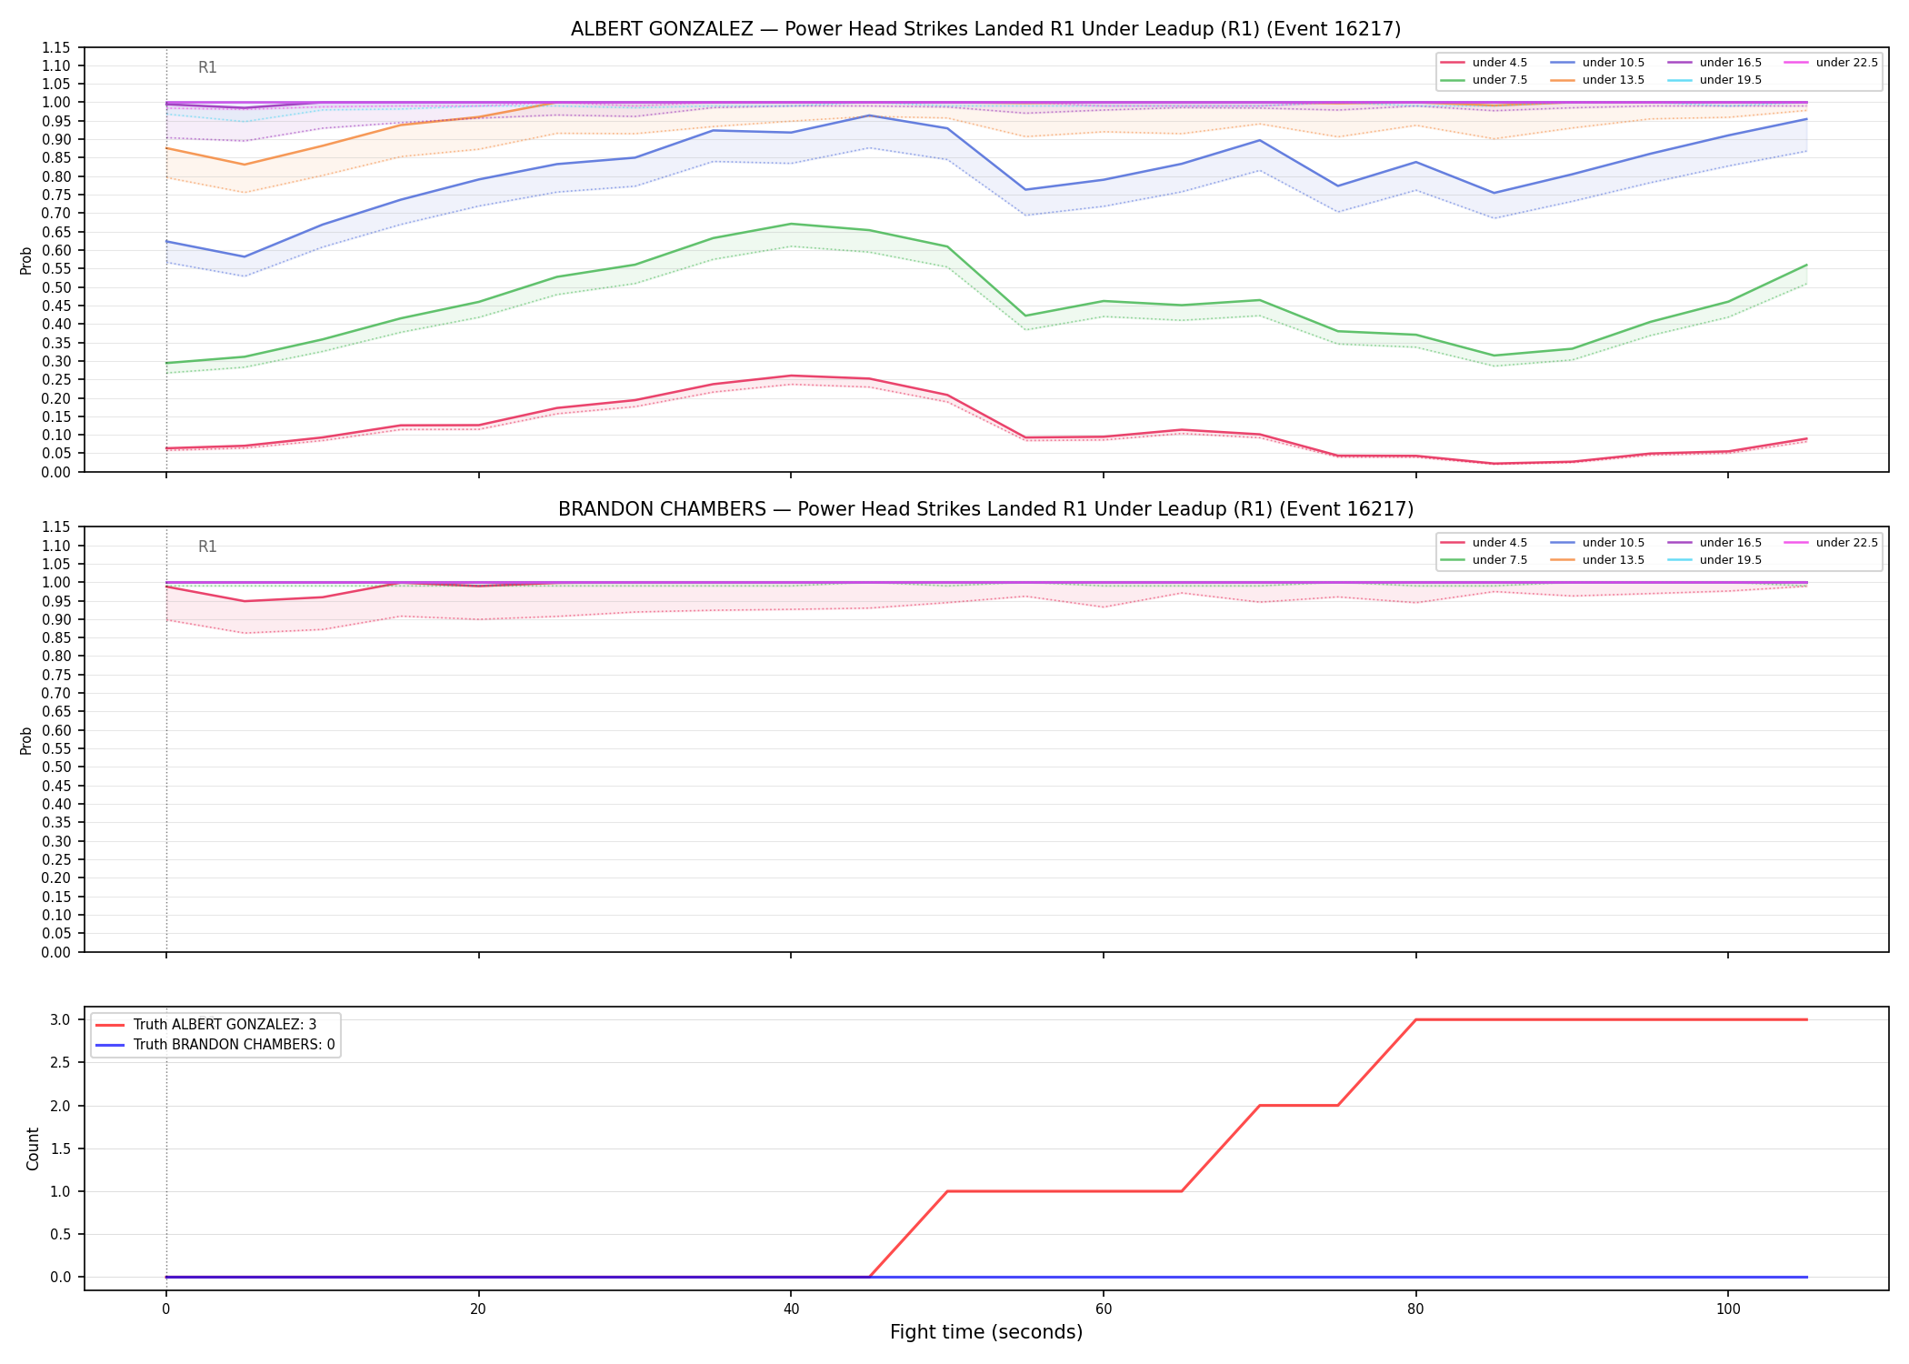Click the '0.50' tick on the Gonzalez chart
This screenshot has height=1364, width=1909.
pos(57,287)
